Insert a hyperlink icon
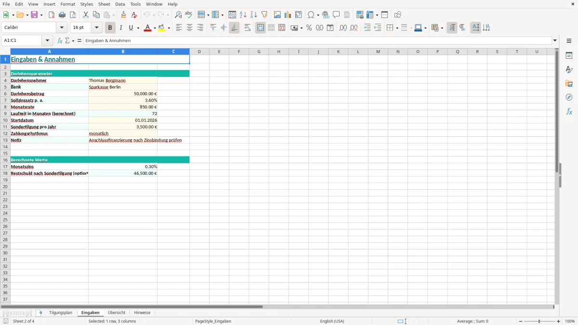Screen dimensions: 578x325 pyautogui.click(x=326, y=15)
